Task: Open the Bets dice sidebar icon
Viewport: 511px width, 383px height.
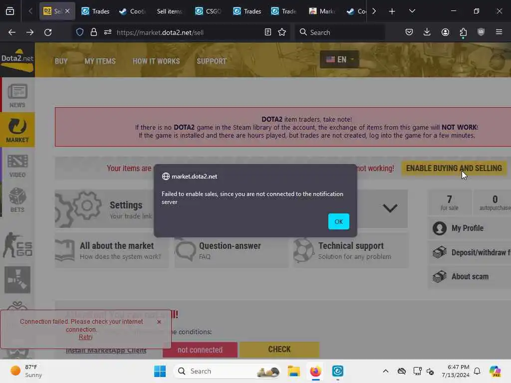Action: [17, 200]
